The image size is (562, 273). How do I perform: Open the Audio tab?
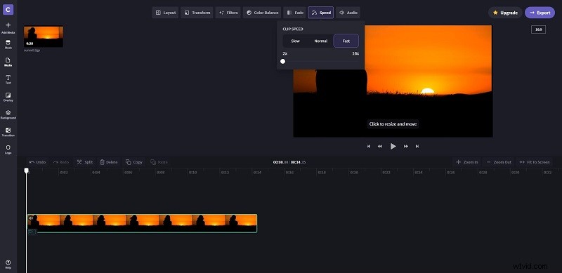click(x=348, y=13)
